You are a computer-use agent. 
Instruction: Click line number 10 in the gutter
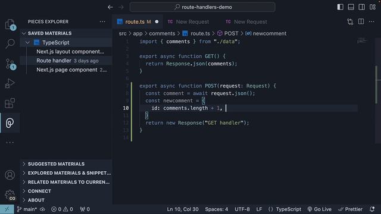coord(126,108)
